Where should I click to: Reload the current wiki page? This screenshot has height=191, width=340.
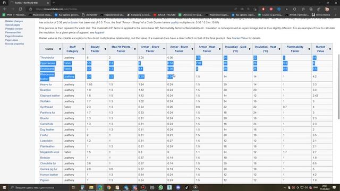pos(20,9)
